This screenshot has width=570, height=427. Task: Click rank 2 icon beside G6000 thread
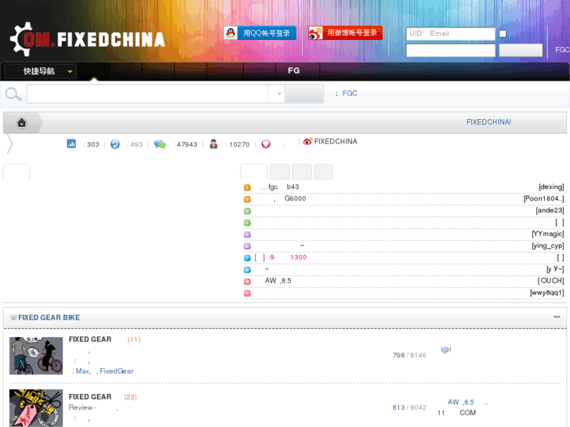point(247,199)
